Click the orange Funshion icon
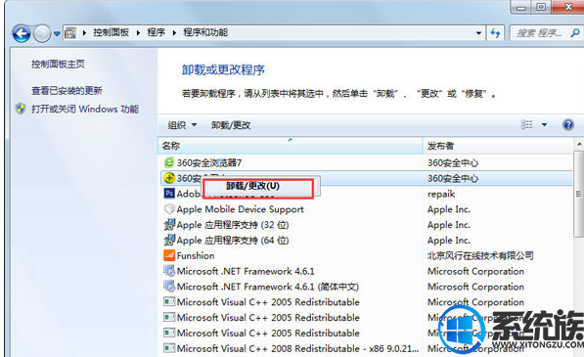Screen dimensions: 584x357 tap(169, 255)
